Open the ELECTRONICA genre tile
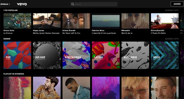Viewport: 184px width, 99px height. point(76,55)
